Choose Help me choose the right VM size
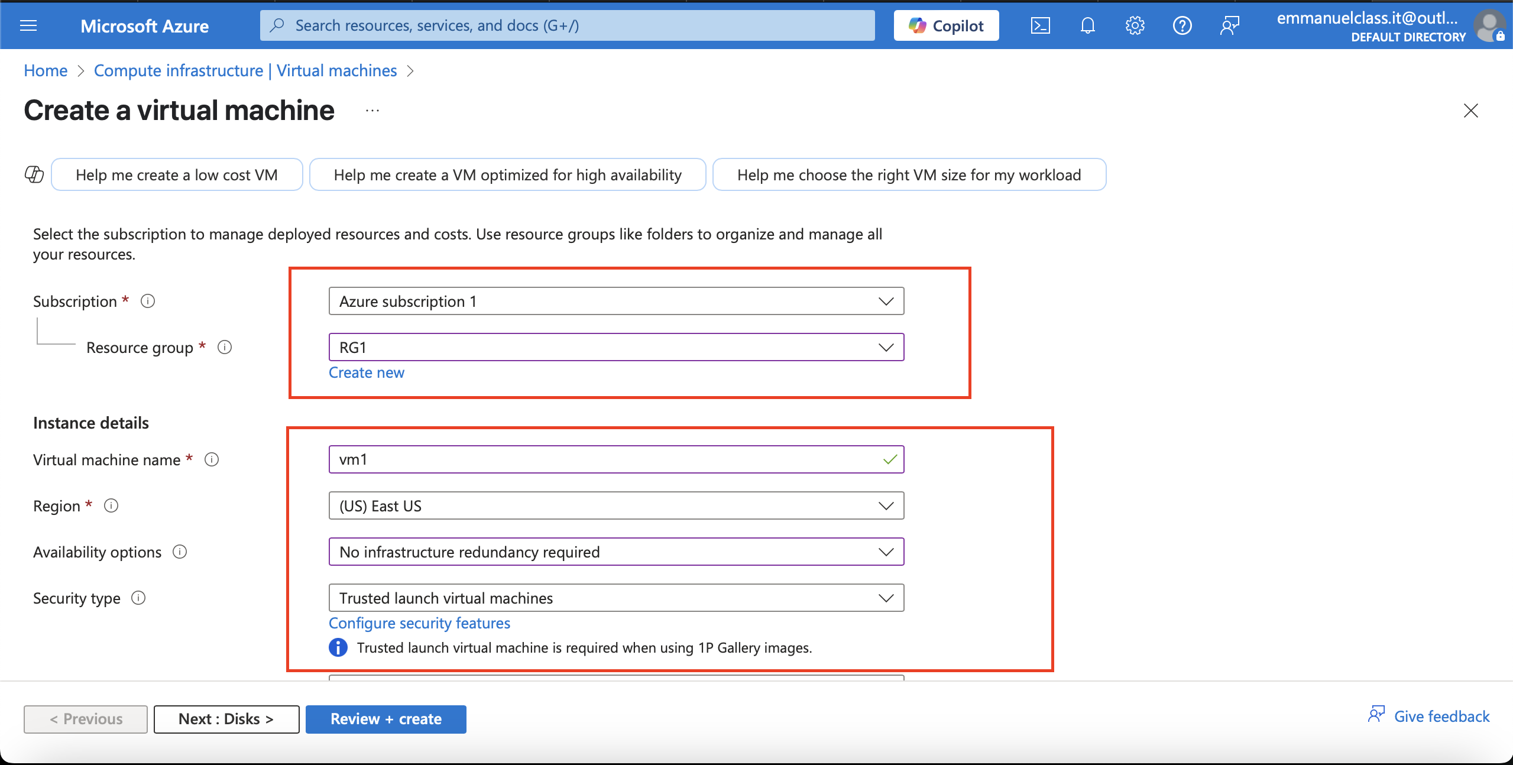The image size is (1513, 765). [x=909, y=174]
